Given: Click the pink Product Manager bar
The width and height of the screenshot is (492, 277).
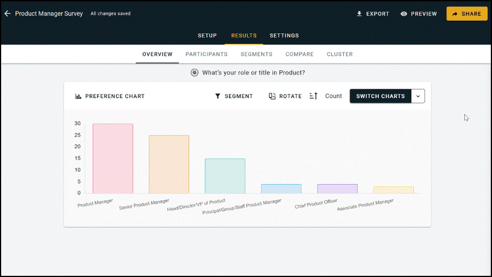Looking at the screenshot, I should [112, 159].
